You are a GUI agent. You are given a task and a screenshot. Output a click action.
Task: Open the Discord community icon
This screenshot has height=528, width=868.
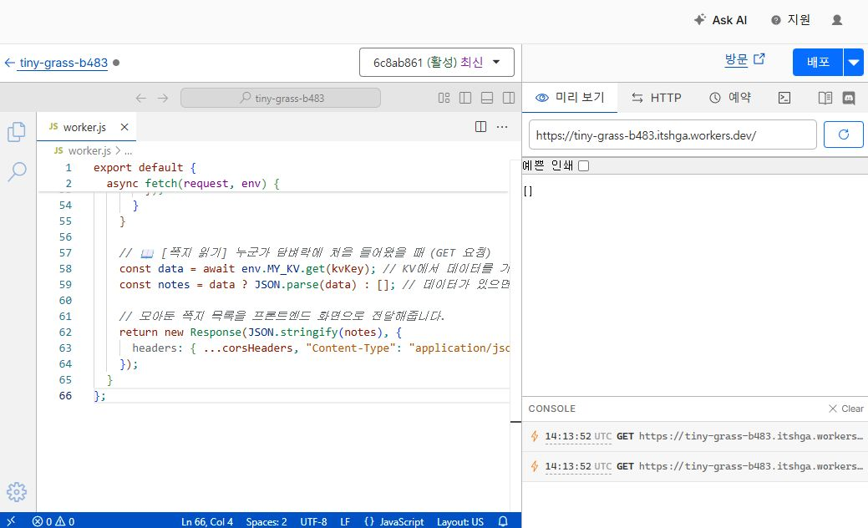point(849,98)
